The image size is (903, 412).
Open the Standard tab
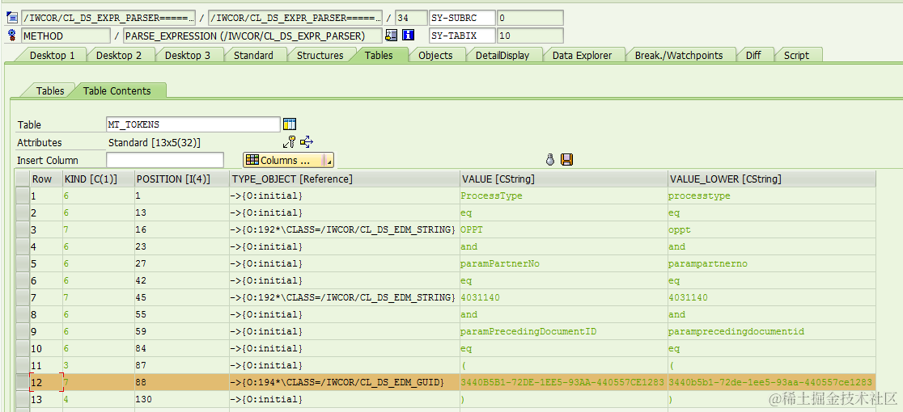253,55
